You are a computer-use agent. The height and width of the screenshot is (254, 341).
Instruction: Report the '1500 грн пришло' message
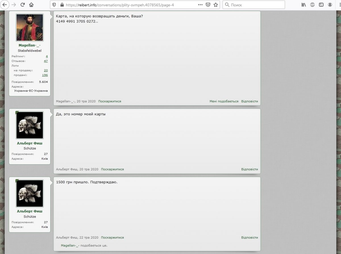click(113, 237)
